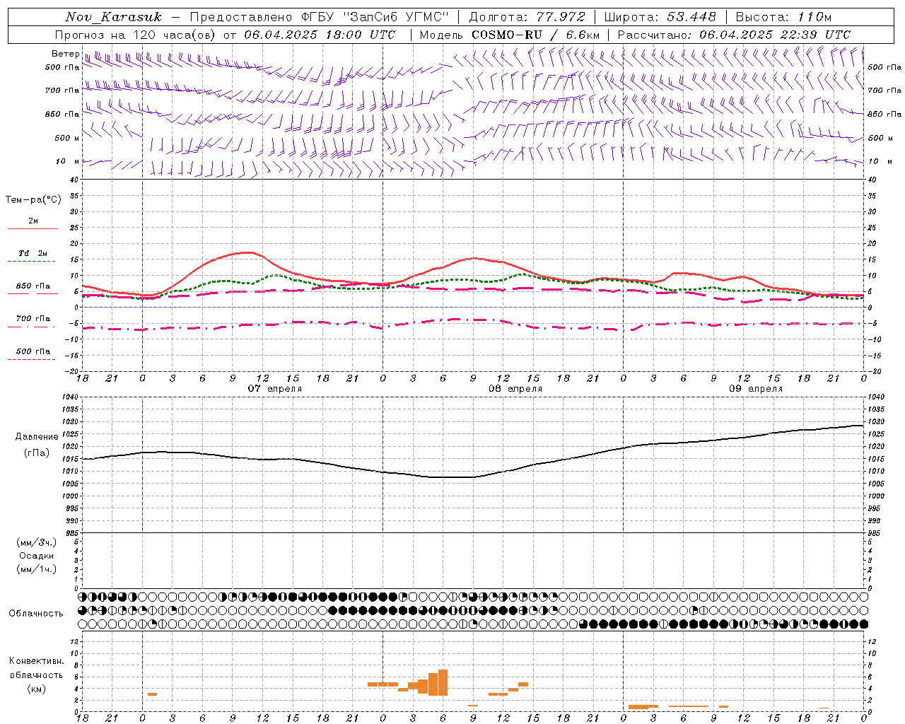Click the '08 апреля' date label
This screenshot has width=905, height=724.
[x=515, y=389]
